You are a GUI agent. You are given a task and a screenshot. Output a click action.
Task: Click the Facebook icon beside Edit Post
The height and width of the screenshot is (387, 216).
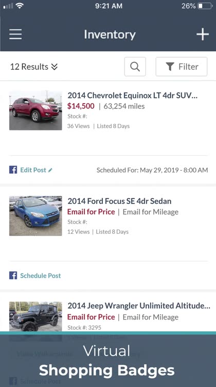coord(13,170)
